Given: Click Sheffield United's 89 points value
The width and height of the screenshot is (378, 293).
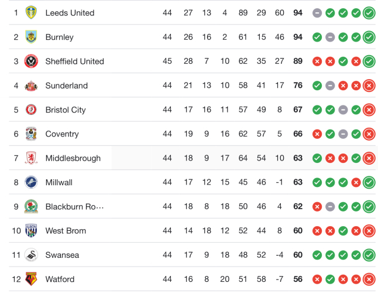Looking at the screenshot, I should (298, 61).
